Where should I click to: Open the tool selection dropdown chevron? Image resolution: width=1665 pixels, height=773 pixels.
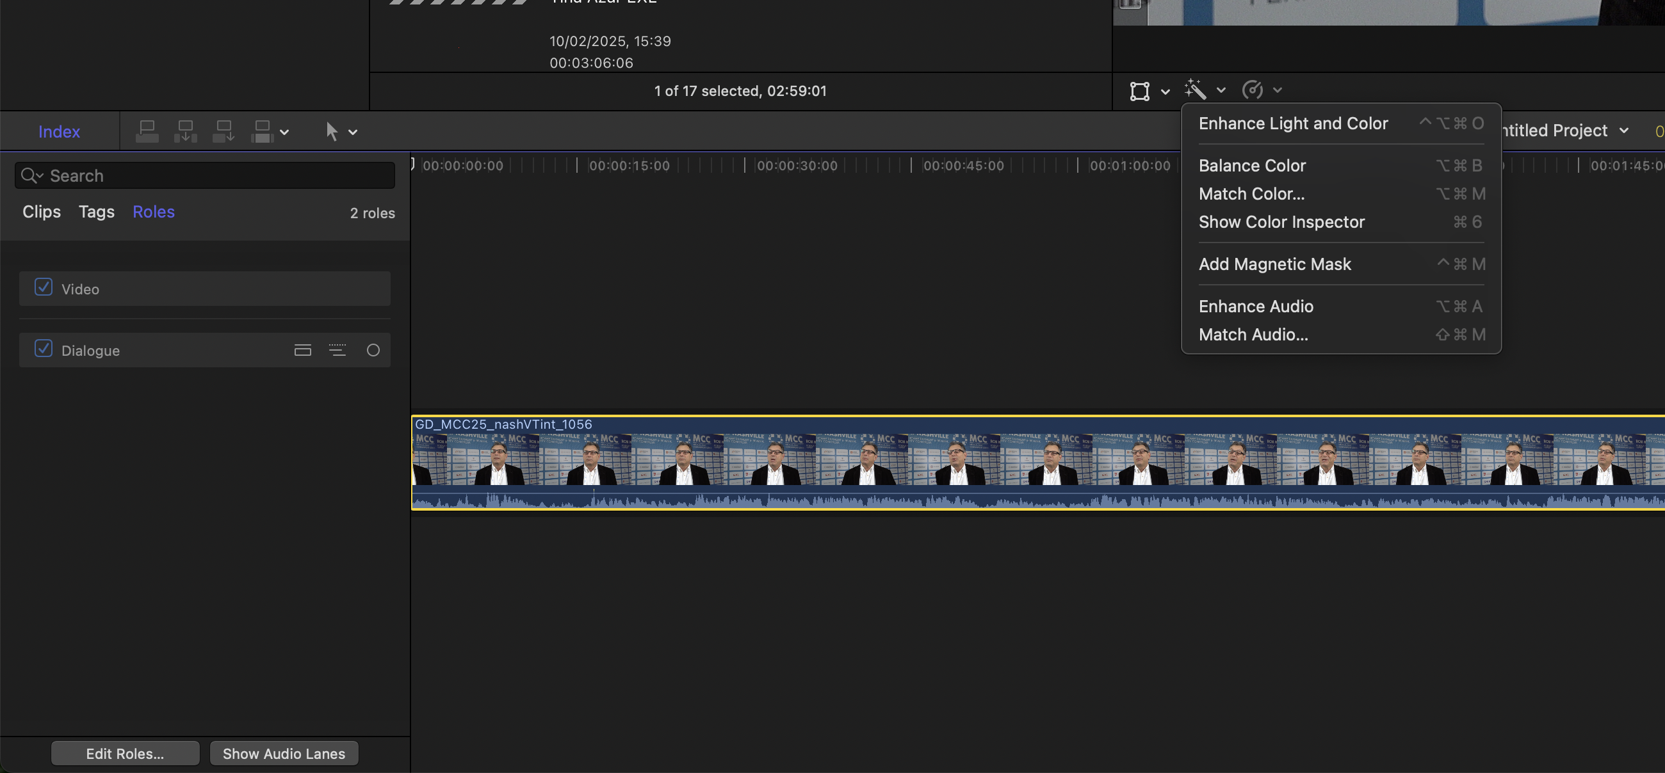pos(353,132)
